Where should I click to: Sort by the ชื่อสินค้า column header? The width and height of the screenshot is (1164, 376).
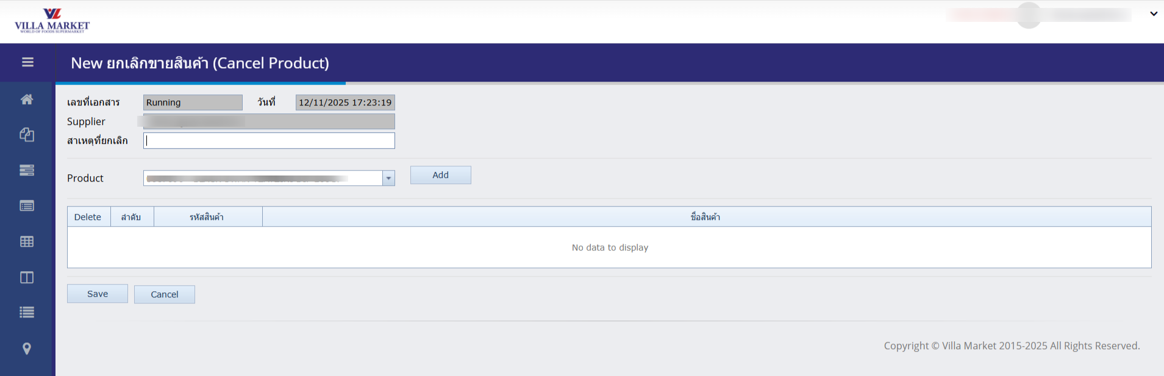[707, 217]
